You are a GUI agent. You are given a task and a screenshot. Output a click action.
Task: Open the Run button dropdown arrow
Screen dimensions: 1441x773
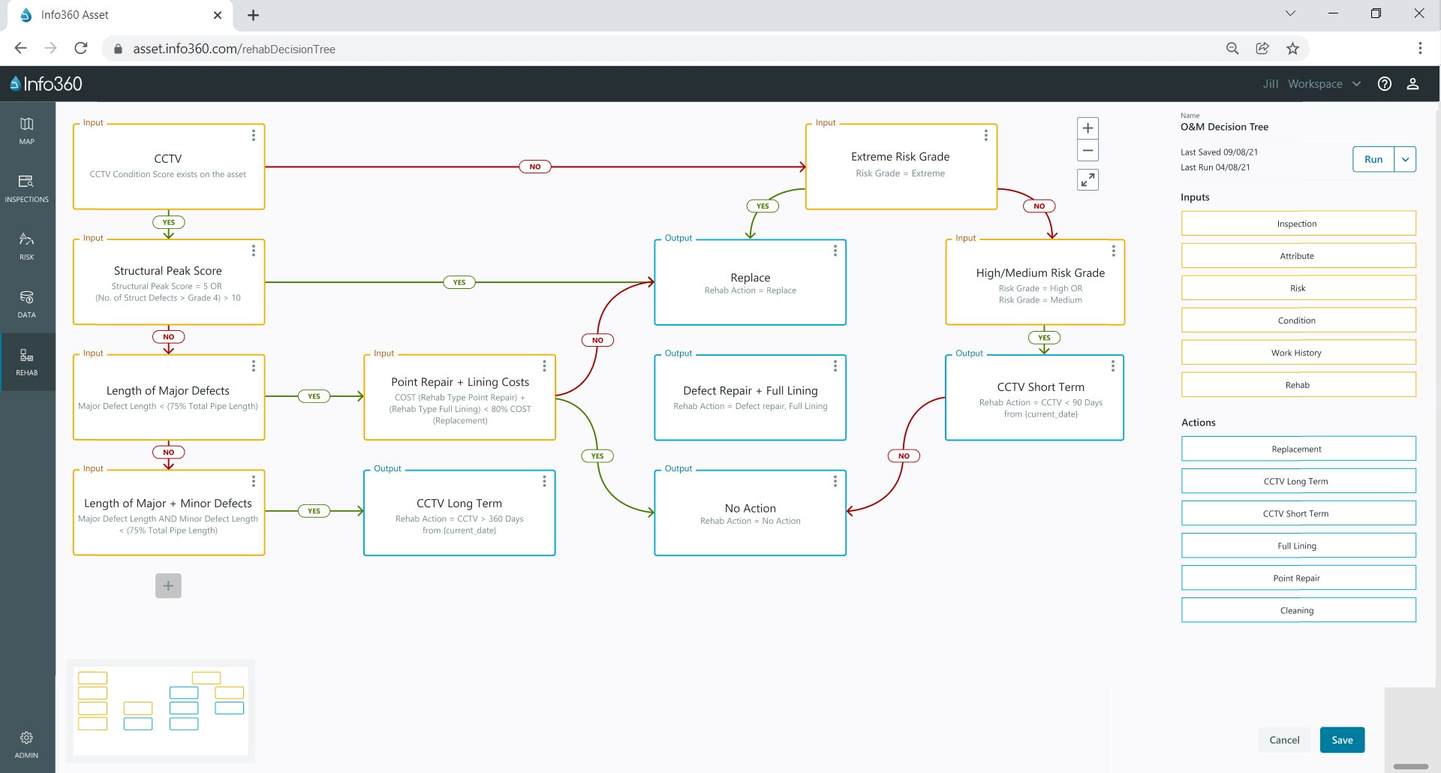point(1405,159)
